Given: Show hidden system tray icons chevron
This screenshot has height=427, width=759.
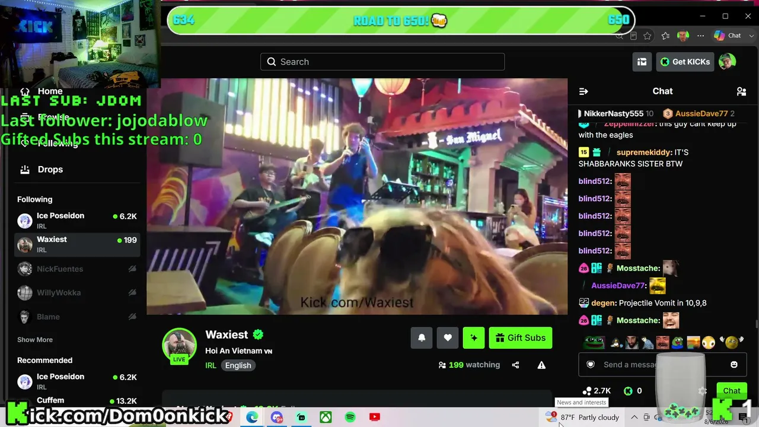Looking at the screenshot, I should [x=634, y=418].
